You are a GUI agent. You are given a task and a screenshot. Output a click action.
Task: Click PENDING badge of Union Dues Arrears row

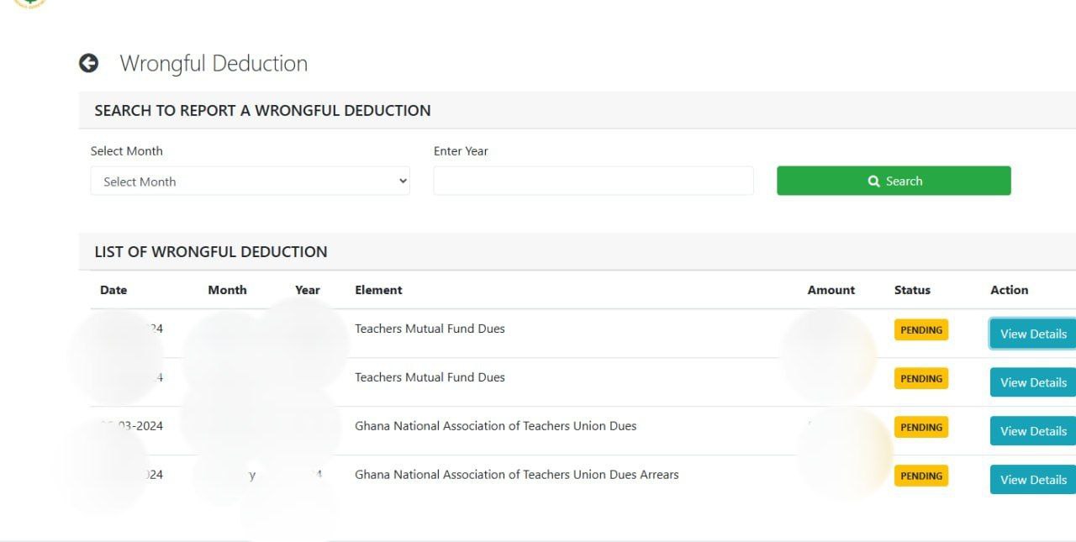click(921, 476)
